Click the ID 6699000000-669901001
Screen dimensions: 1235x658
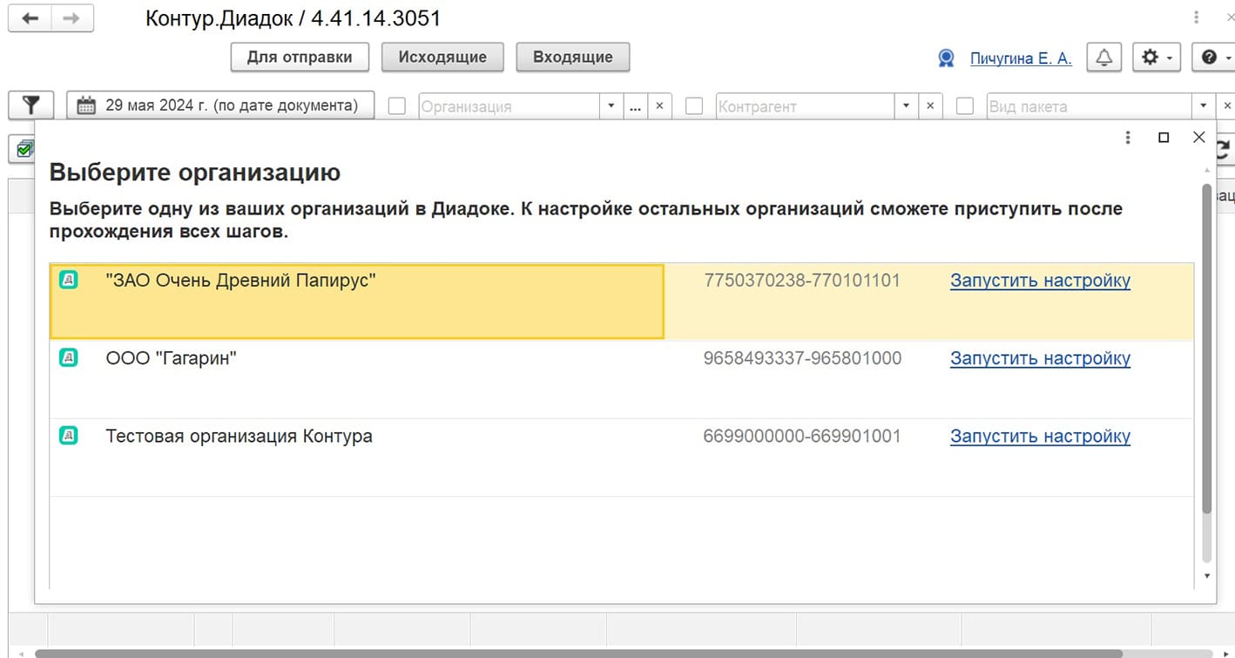pyautogui.click(x=802, y=436)
